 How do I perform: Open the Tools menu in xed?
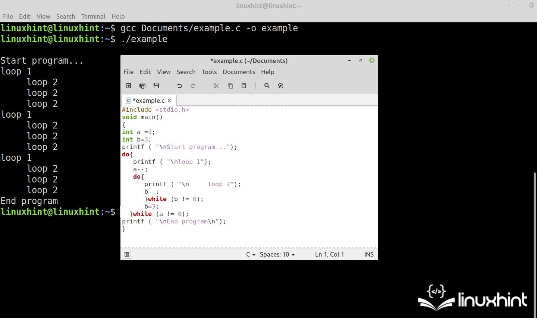point(209,72)
